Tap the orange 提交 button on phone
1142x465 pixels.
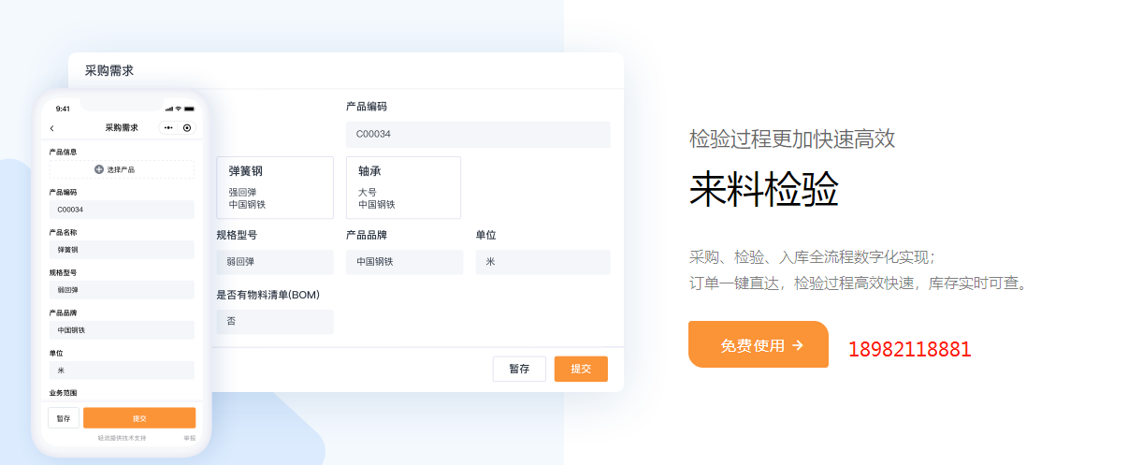pyautogui.click(x=139, y=418)
